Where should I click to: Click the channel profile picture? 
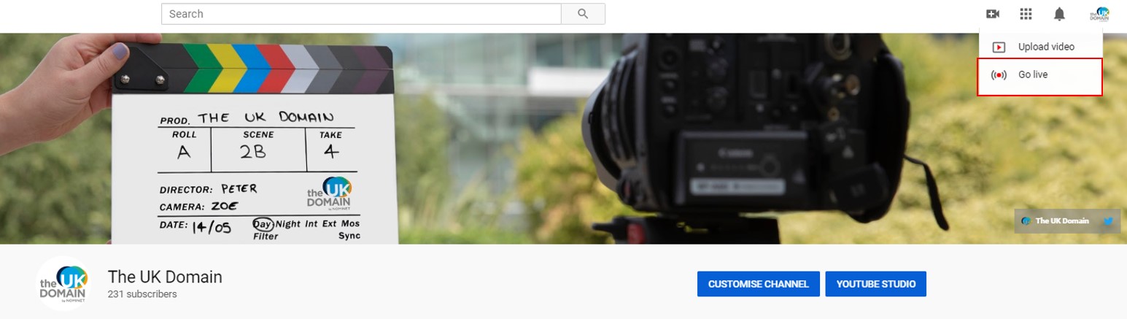coord(63,284)
